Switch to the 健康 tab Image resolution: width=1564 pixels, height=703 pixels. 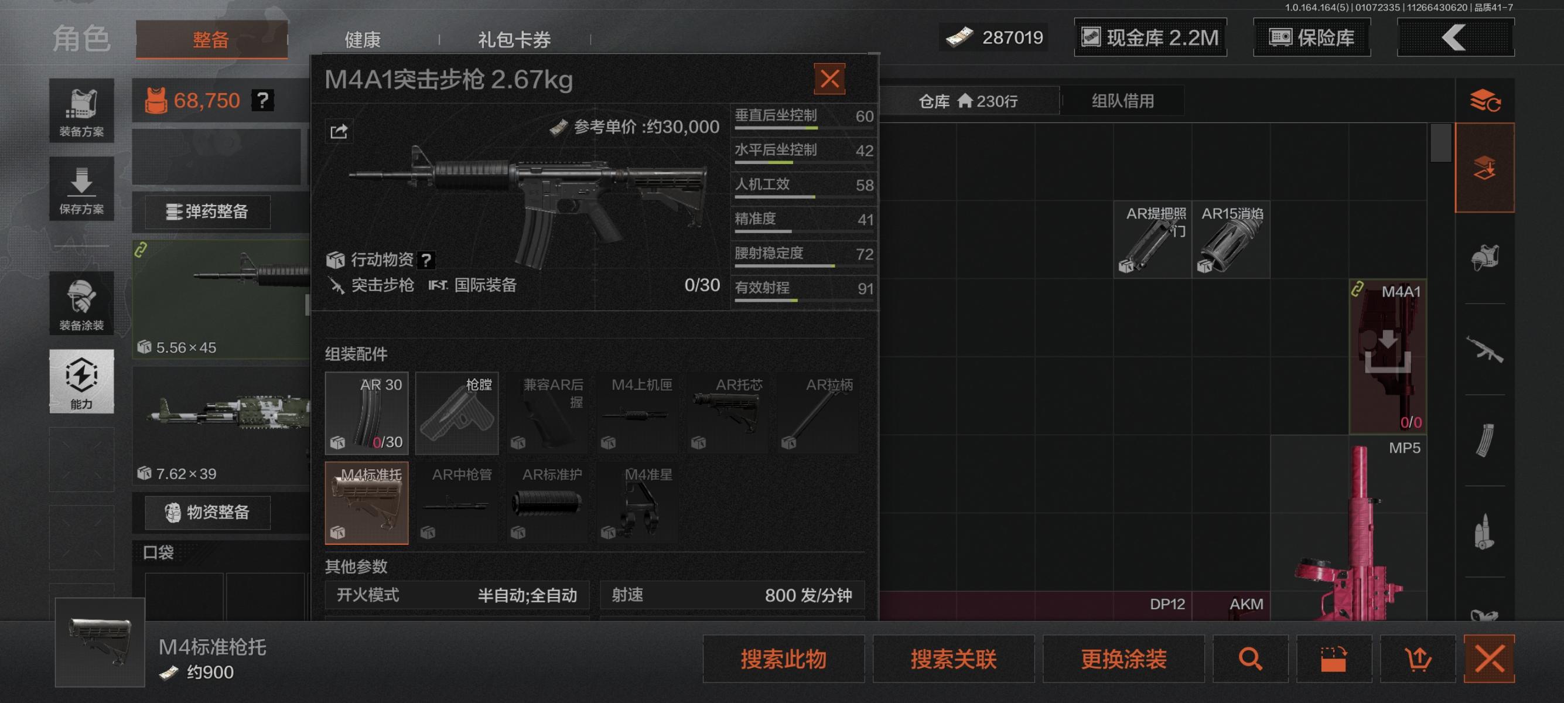pos(363,40)
